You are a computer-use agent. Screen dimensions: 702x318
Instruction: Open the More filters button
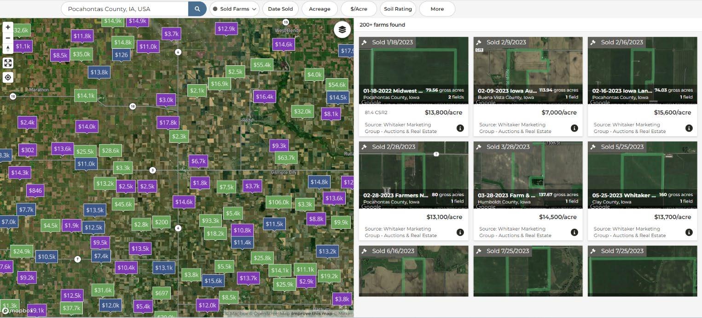[x=437, y=9]
